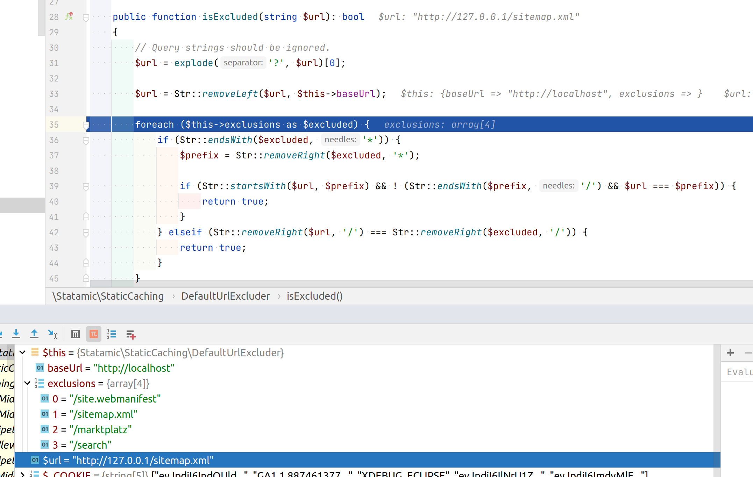Click the Step Out upload-arrow icon
Screen dimensions: 753x477
[x=34, y=334]
